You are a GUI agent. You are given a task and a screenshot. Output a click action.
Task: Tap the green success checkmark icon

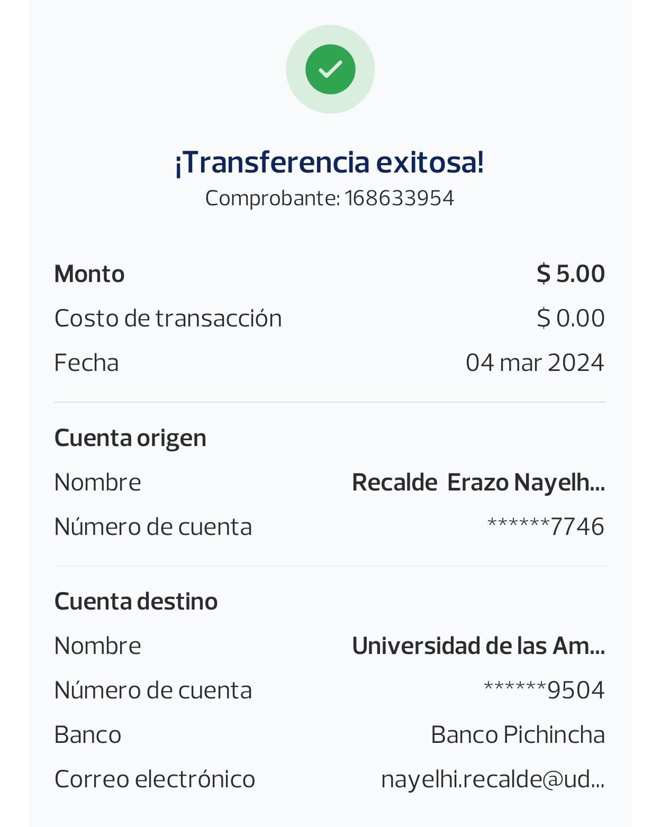tap(330, 69)
